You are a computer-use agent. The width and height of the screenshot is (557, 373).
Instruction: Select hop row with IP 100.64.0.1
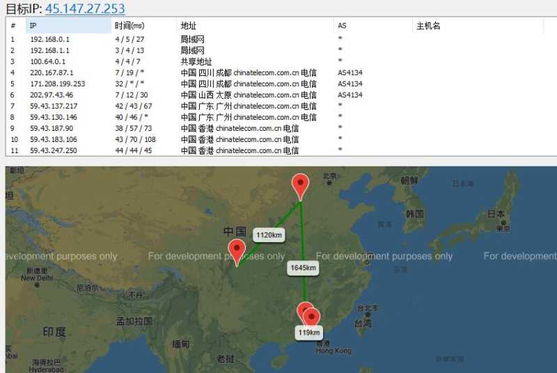(x=281, y=61)
